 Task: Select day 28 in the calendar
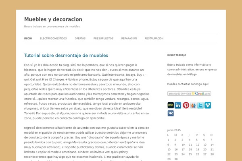click(212, 154)
